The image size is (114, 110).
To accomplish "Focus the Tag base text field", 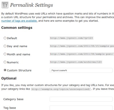I will click(81, 108).
